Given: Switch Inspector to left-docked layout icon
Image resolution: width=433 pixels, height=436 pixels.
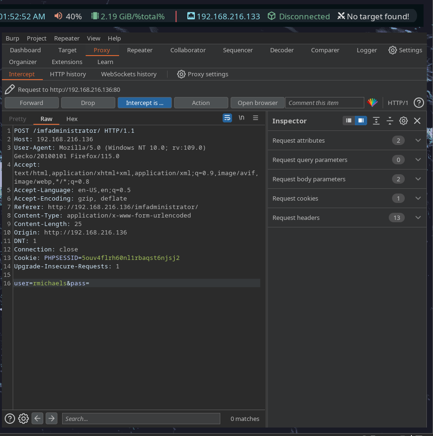Looking at the screenshot, I should (348, 121).
